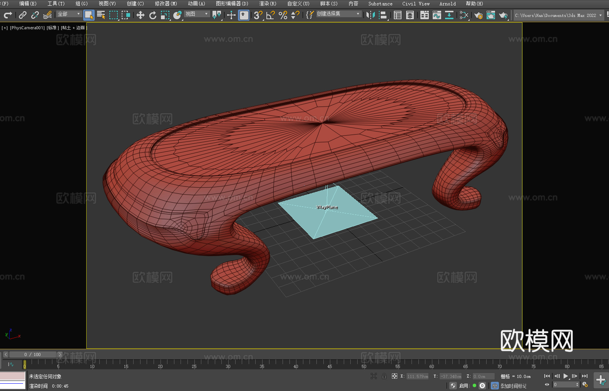Choose the Rectangular Selection Region tool

point(114,15)
